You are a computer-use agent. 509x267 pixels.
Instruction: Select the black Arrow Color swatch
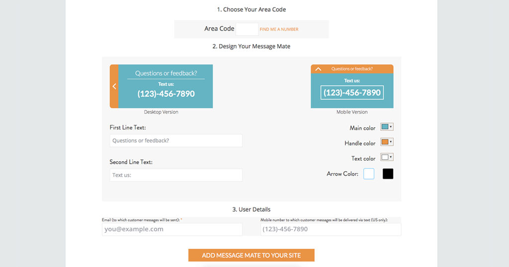(x=388, y=174)
